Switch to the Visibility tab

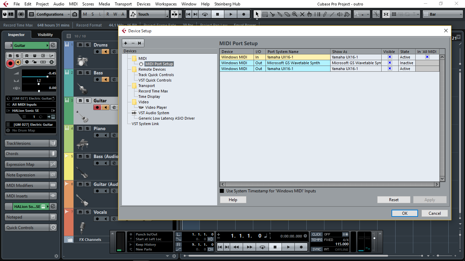(45, 35)
